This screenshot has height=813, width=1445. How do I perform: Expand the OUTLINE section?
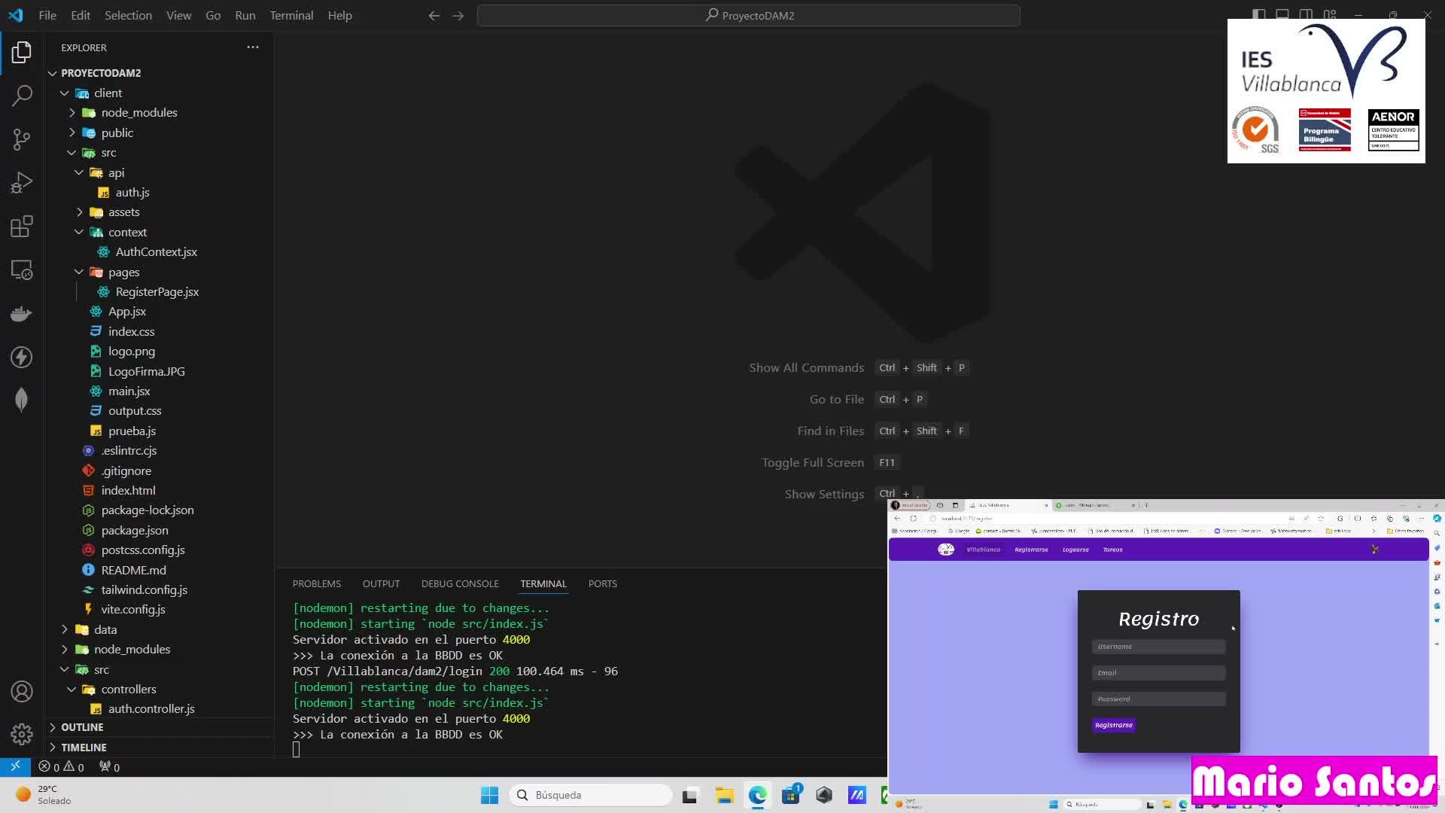(x=82, y=727)
